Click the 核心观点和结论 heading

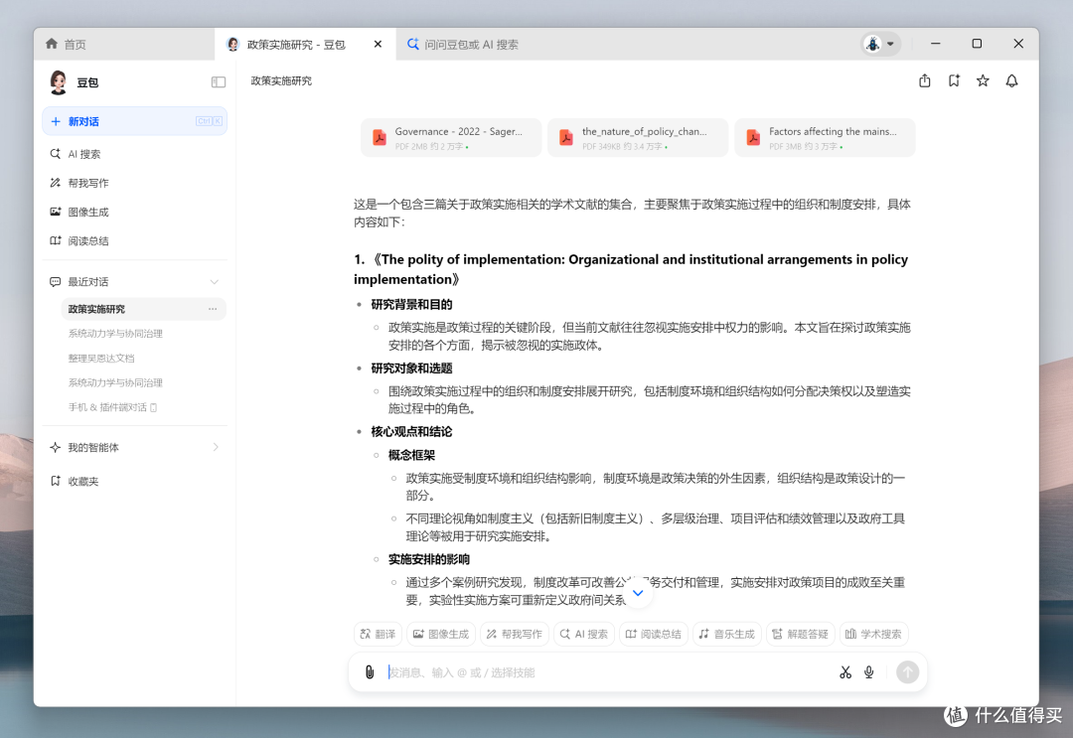coord(412,432)
